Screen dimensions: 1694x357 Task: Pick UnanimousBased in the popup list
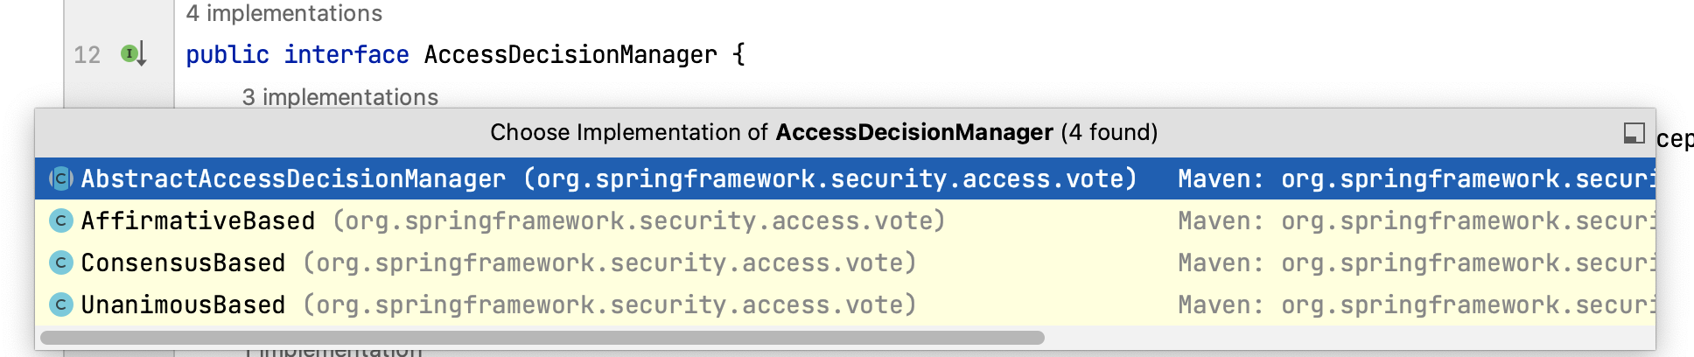[845, 304]
